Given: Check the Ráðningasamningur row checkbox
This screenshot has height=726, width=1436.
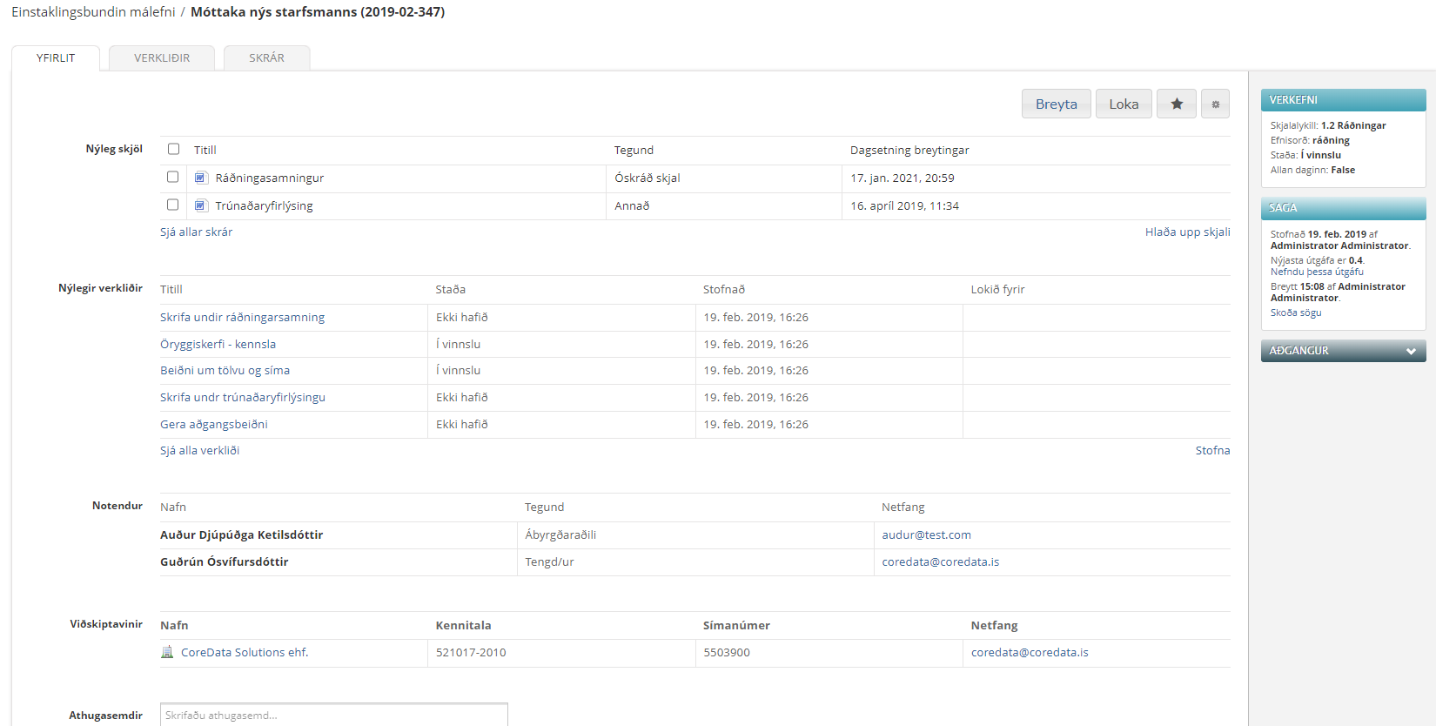Looking at the screenshot, I should point(172,177).
